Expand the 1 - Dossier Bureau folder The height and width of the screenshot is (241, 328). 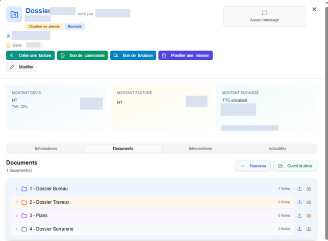16,188
